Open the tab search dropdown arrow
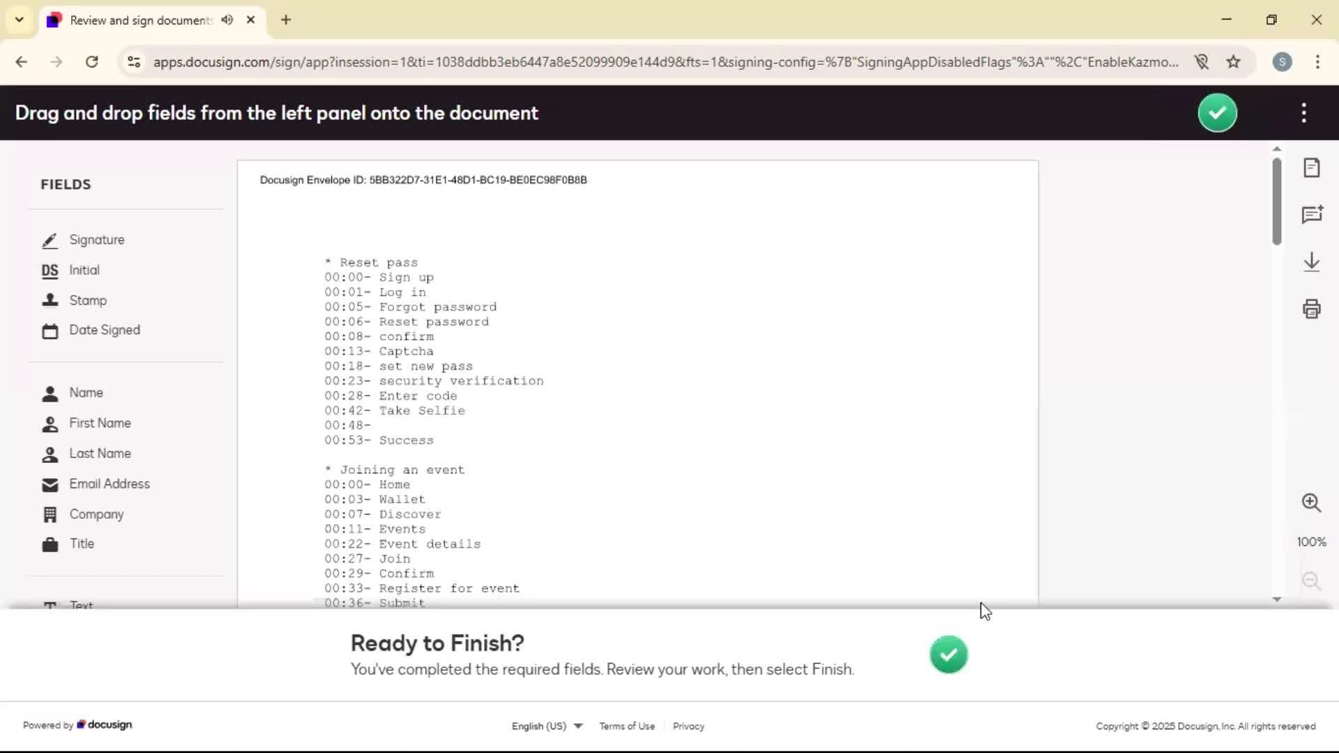The width and height of the screenshot is (1339, 753). (x=20, y=20)
